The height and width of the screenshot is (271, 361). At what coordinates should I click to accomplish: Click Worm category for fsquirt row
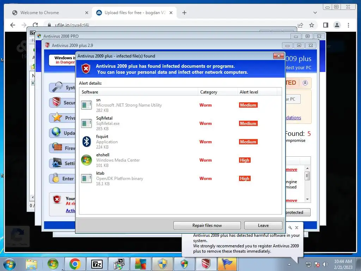[x=206, y=142]
